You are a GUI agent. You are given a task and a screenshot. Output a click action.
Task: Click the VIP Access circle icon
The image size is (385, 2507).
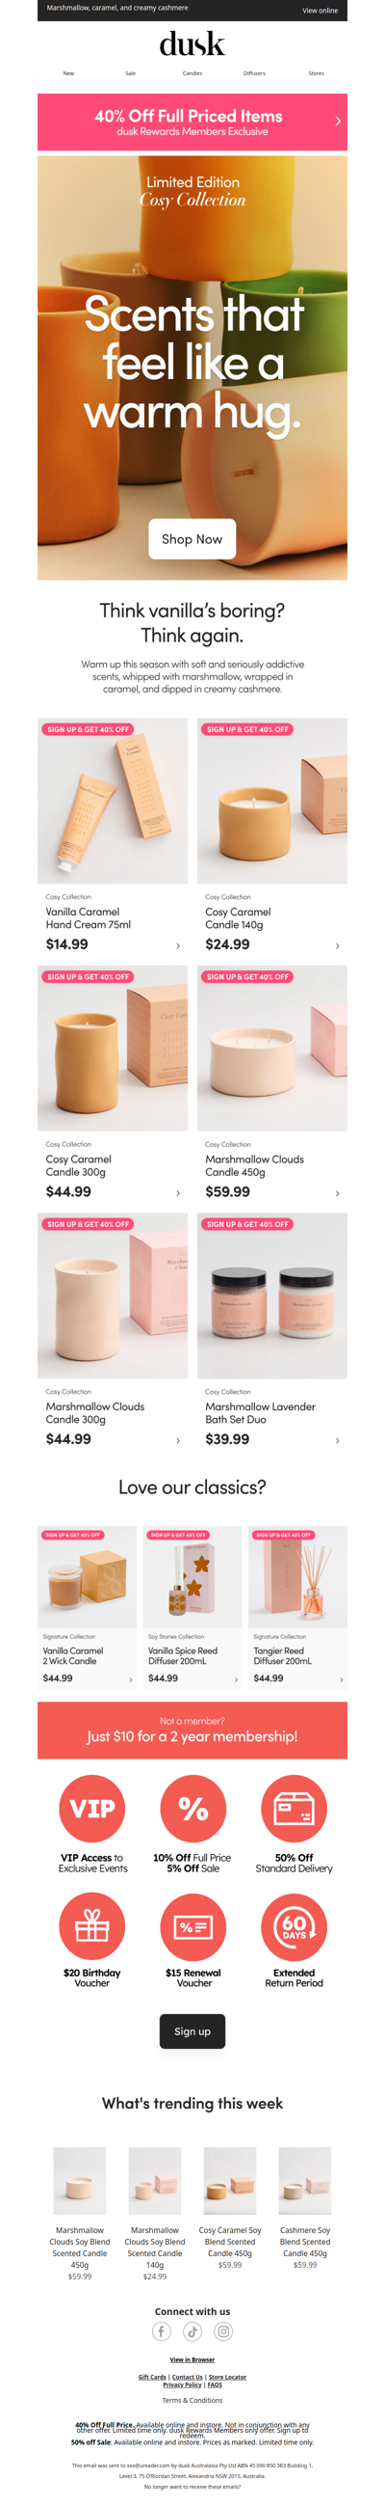click(92, 1810)
